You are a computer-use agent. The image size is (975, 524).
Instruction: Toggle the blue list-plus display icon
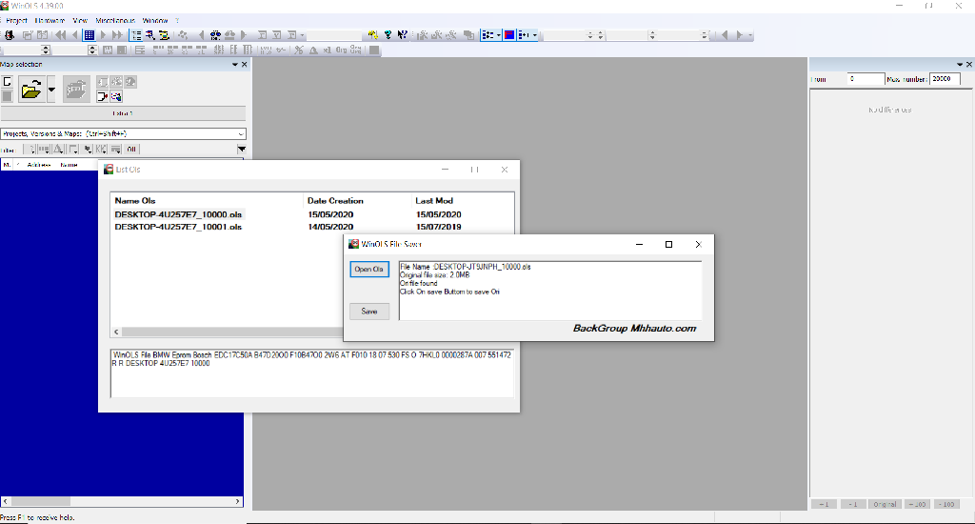tap(524, 35)
